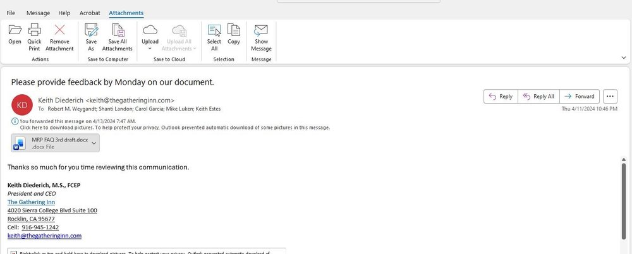The width and height of the screenshot is (632, 254).
Task: Forward this email message
Action: tap(580, 97)
